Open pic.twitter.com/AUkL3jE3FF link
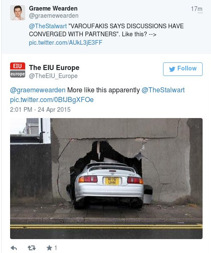The height and width of the screenshot is (253, 211). pos(66,43)
